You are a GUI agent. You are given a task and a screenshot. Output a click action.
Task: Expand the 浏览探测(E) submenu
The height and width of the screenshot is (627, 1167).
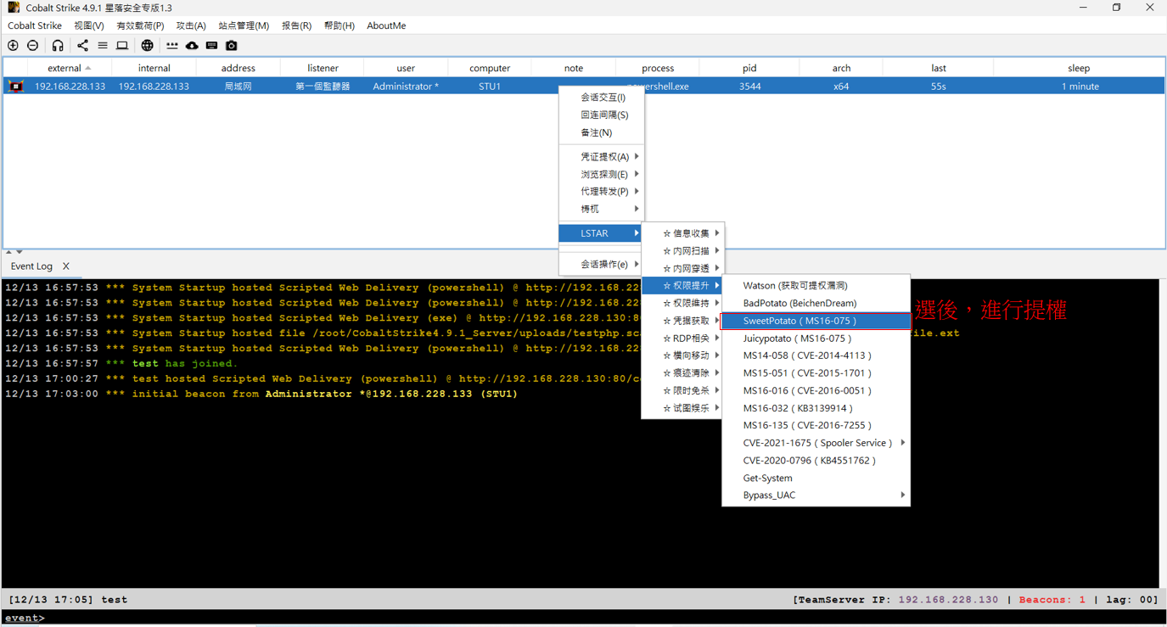click(x=602, y=174)
